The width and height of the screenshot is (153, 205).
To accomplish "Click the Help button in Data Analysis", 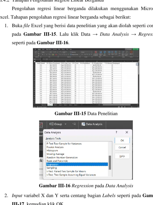I will pos(122,156).
